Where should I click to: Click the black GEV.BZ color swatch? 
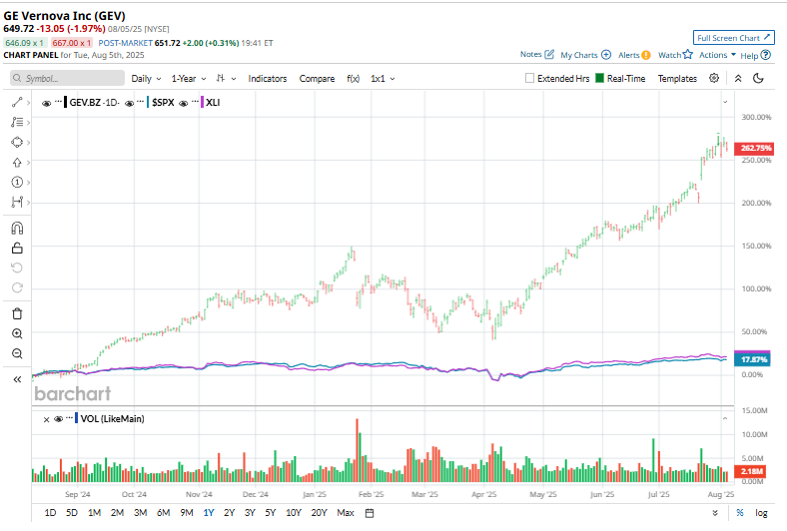pos(65,102)
